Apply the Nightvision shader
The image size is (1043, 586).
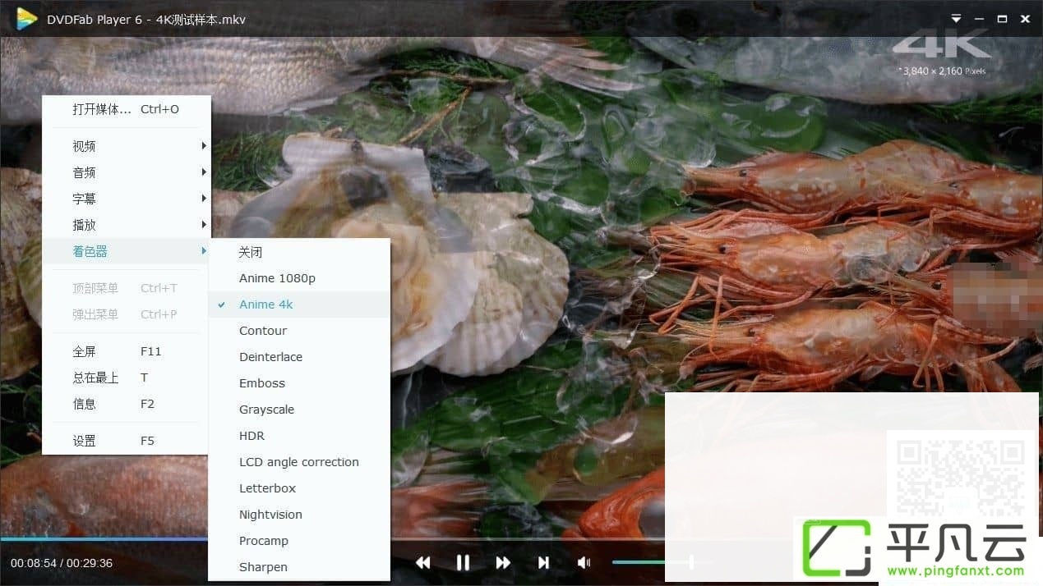tap(299, 515)
